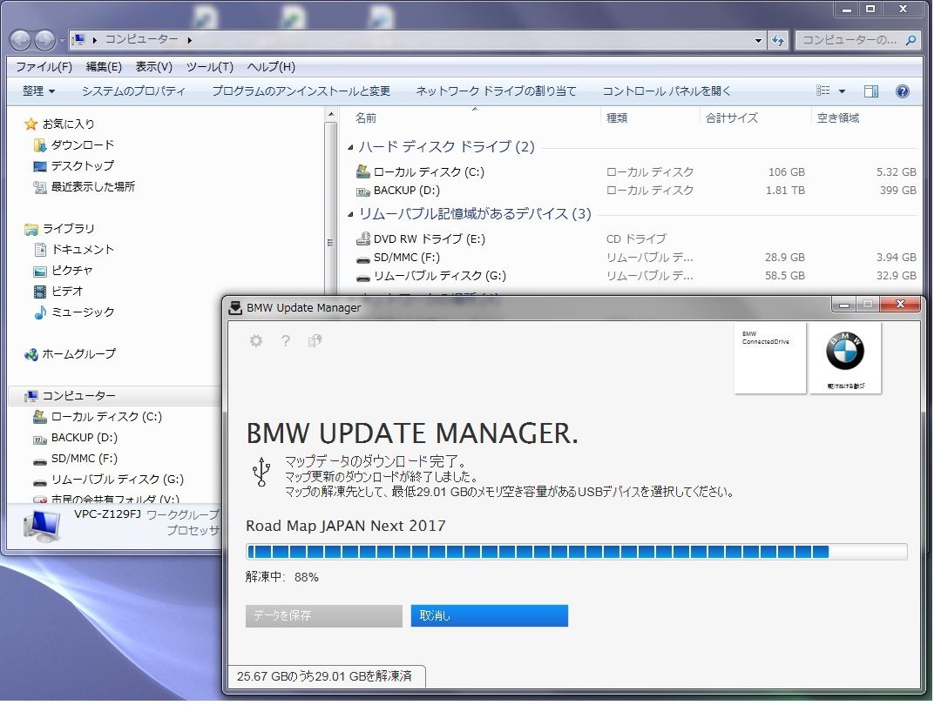Select BACKUP (D:) drive icon in file list
Viewport: 941px width, 705px height.
[x=365, y=192]
